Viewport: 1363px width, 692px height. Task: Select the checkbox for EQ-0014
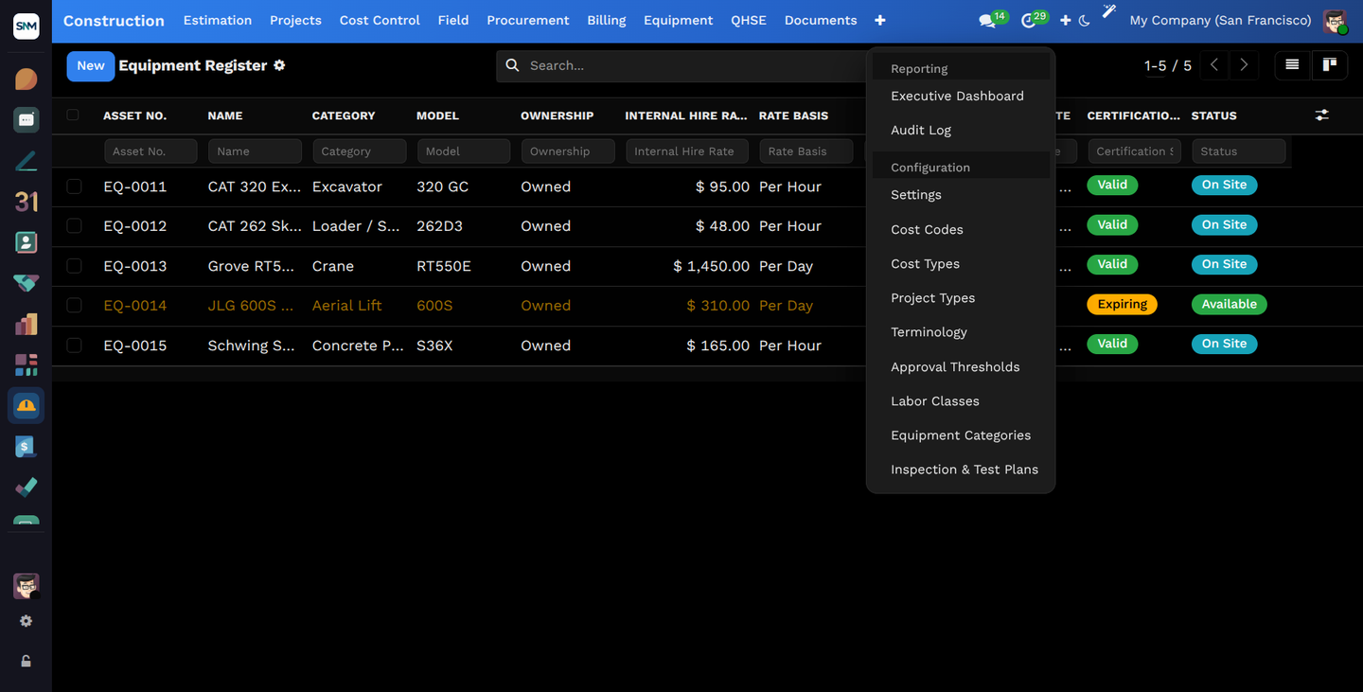pos(74,306)
